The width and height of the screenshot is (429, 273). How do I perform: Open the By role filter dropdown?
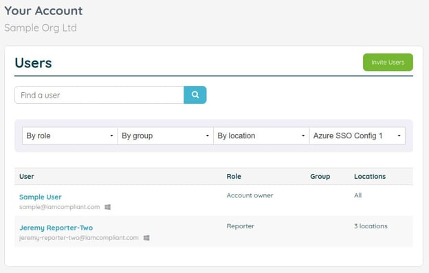tap(70, 135)
